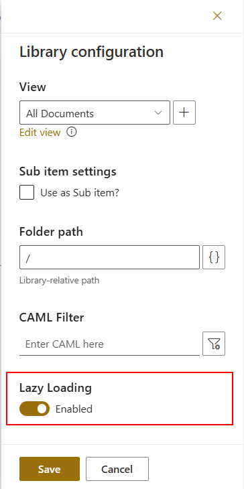Close the Library configuration panel

(x=217, y=15)
